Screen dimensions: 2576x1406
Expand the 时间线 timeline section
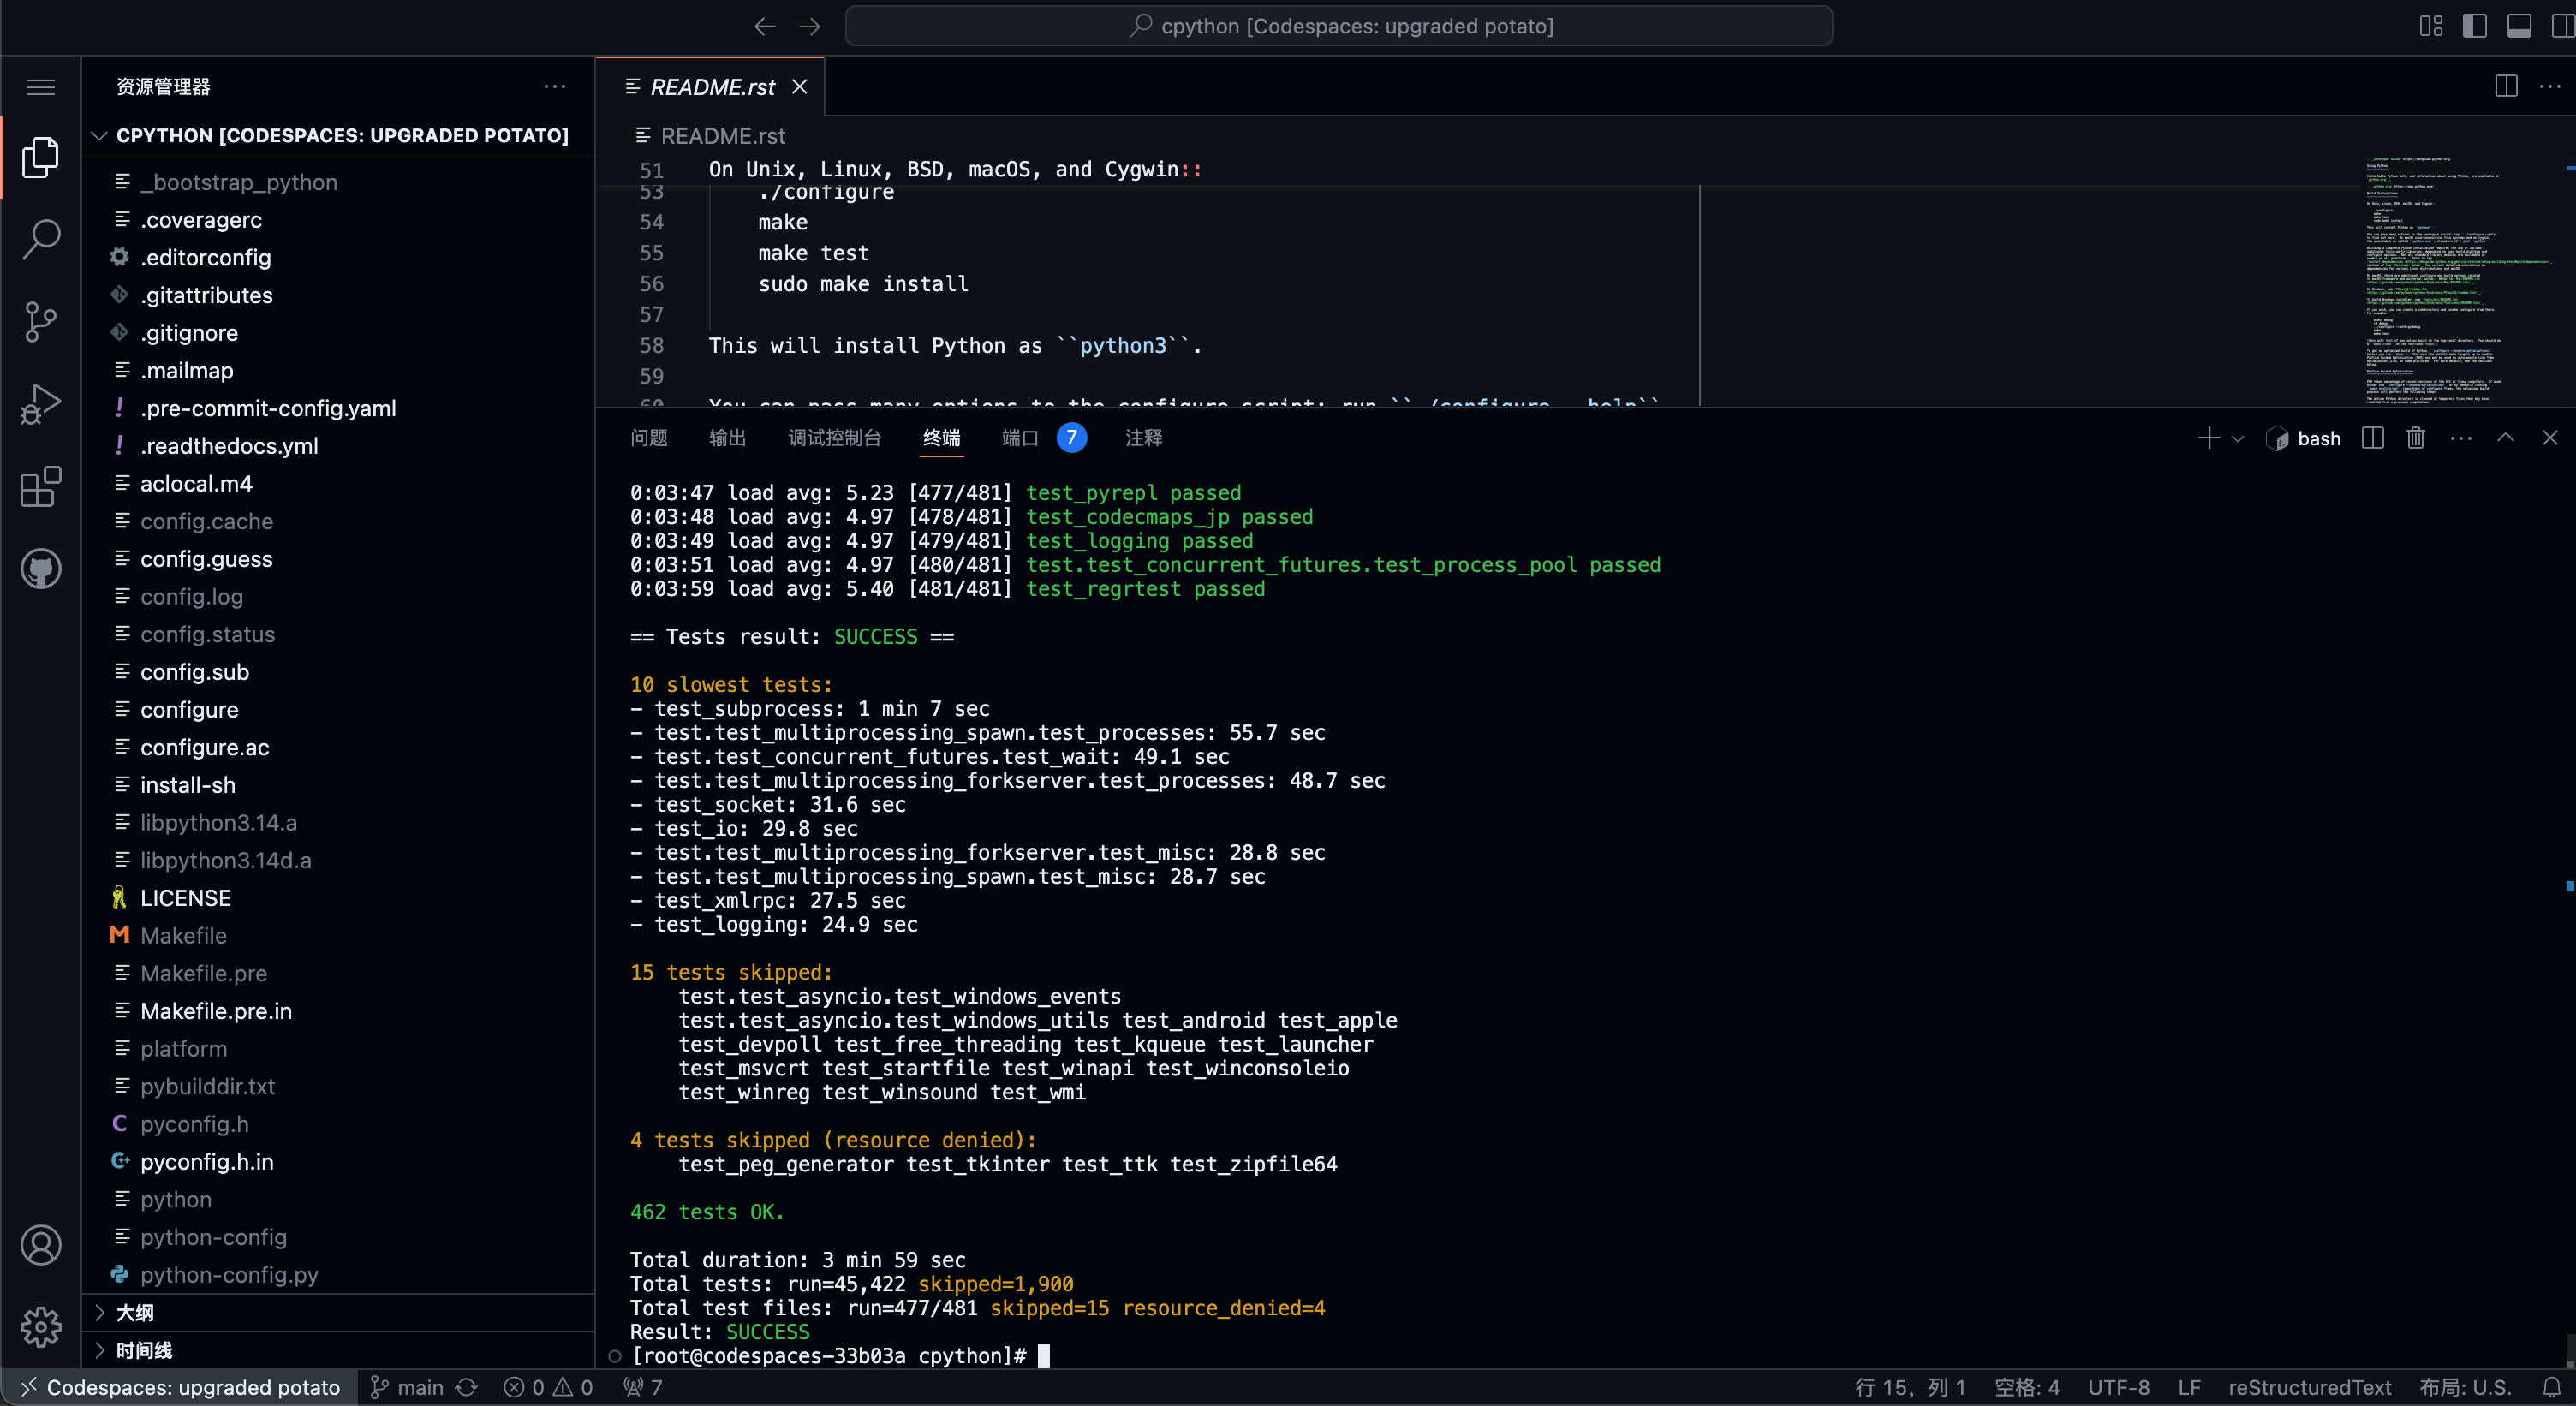143,1350
